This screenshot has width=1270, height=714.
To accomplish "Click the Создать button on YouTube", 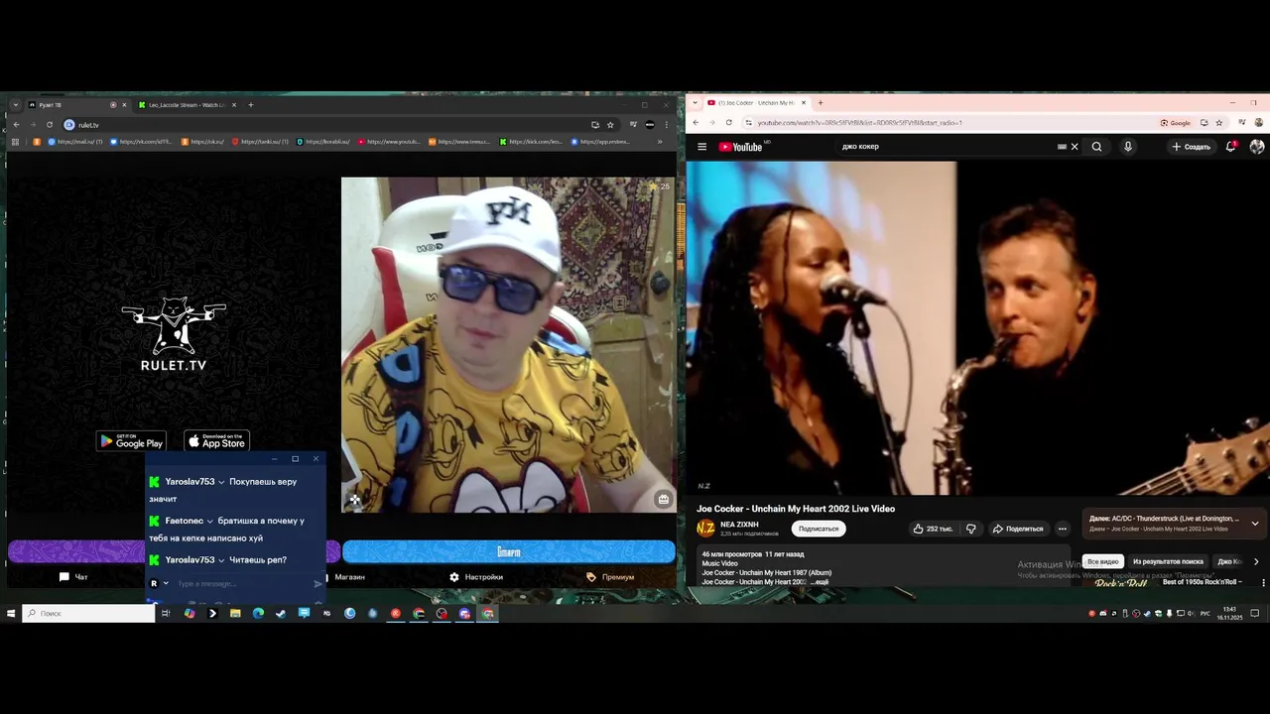I will (1191, 147).
